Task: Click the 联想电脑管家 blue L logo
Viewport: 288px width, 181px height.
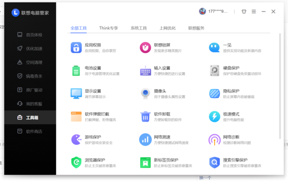Action: (x=16, y=13)
